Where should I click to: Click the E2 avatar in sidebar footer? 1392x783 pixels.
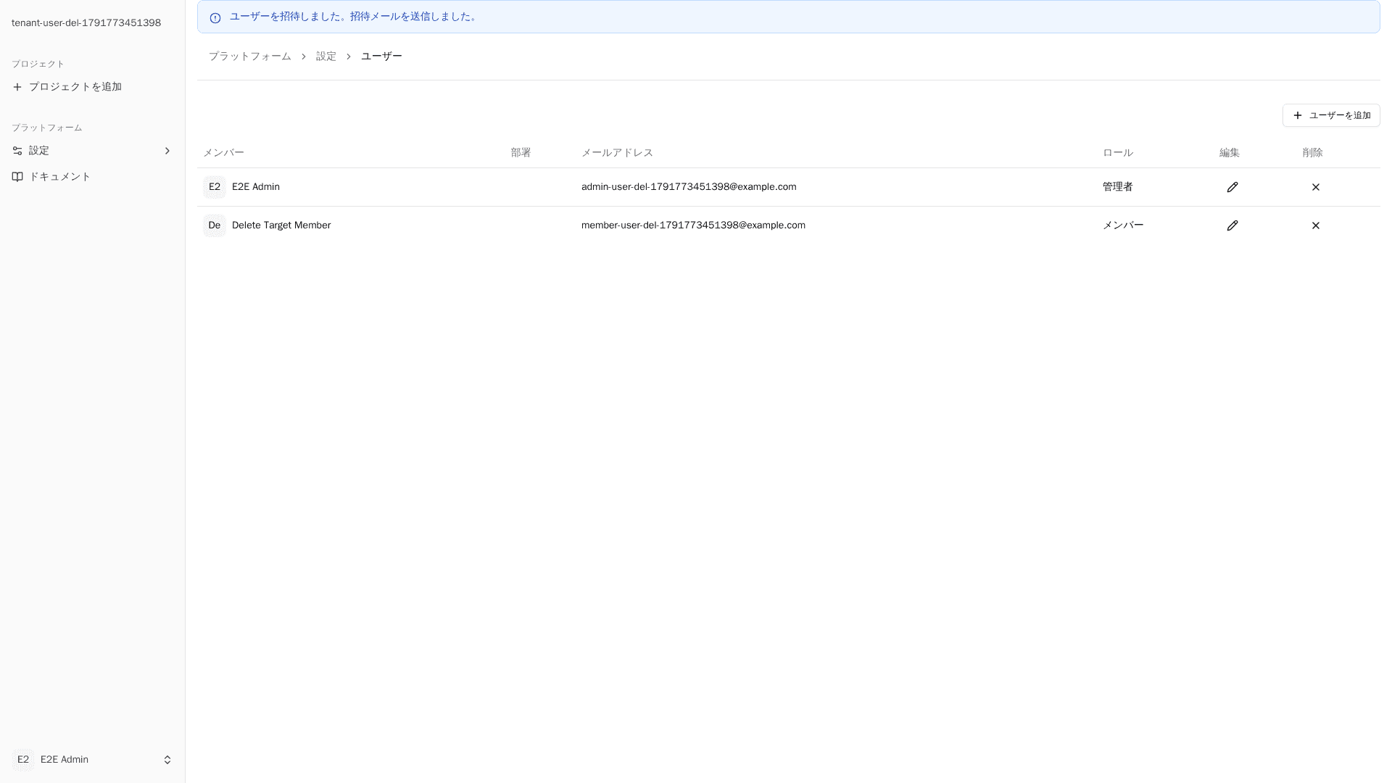(x=23, y=760)
